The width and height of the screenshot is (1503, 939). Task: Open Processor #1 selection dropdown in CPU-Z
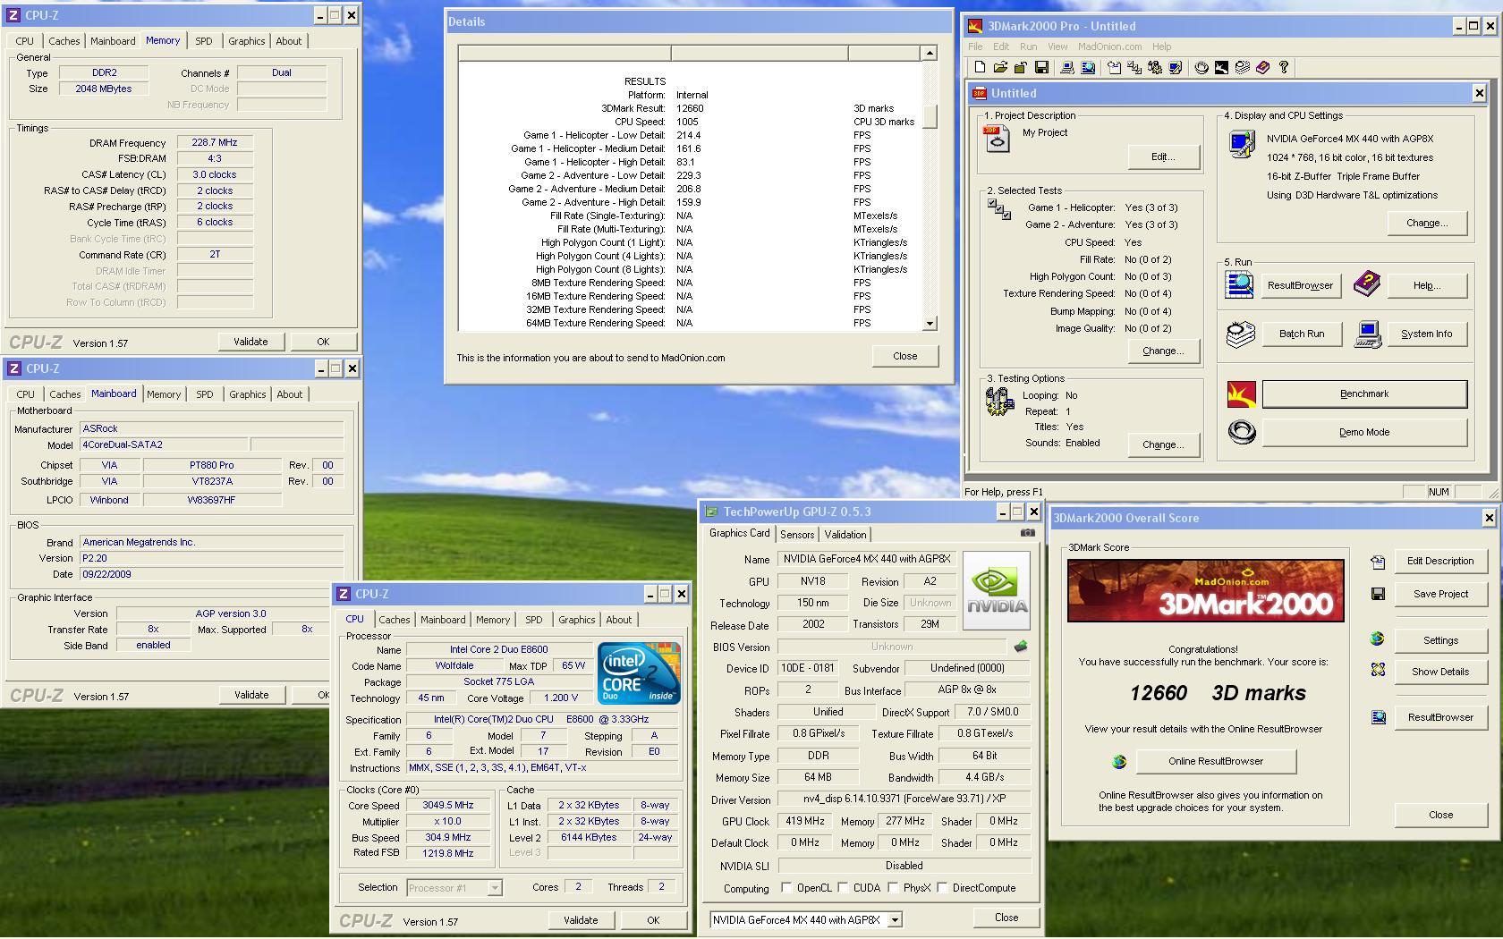[495, 888]
